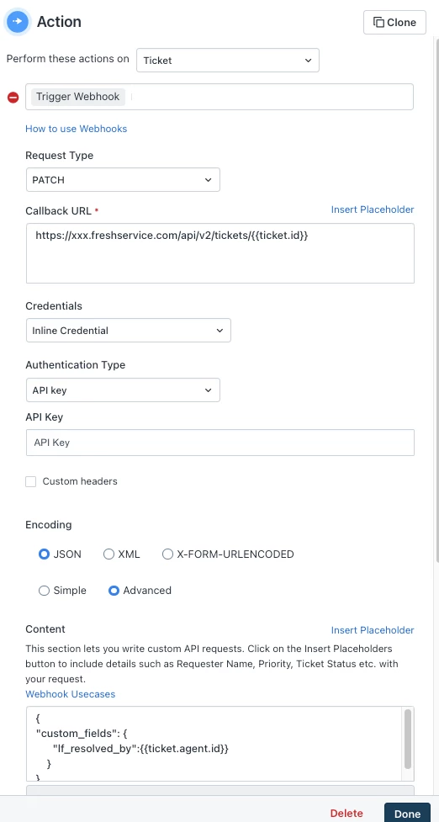The width and height of the screenshot is (439, 822).
Task: Open the Inline Credential dropdown
Action: click(x=129, y=331)
